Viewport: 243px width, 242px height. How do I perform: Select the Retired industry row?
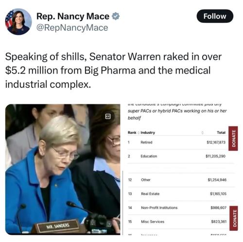177,142
